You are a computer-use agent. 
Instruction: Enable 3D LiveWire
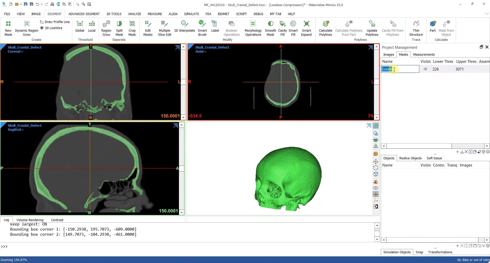51,28
